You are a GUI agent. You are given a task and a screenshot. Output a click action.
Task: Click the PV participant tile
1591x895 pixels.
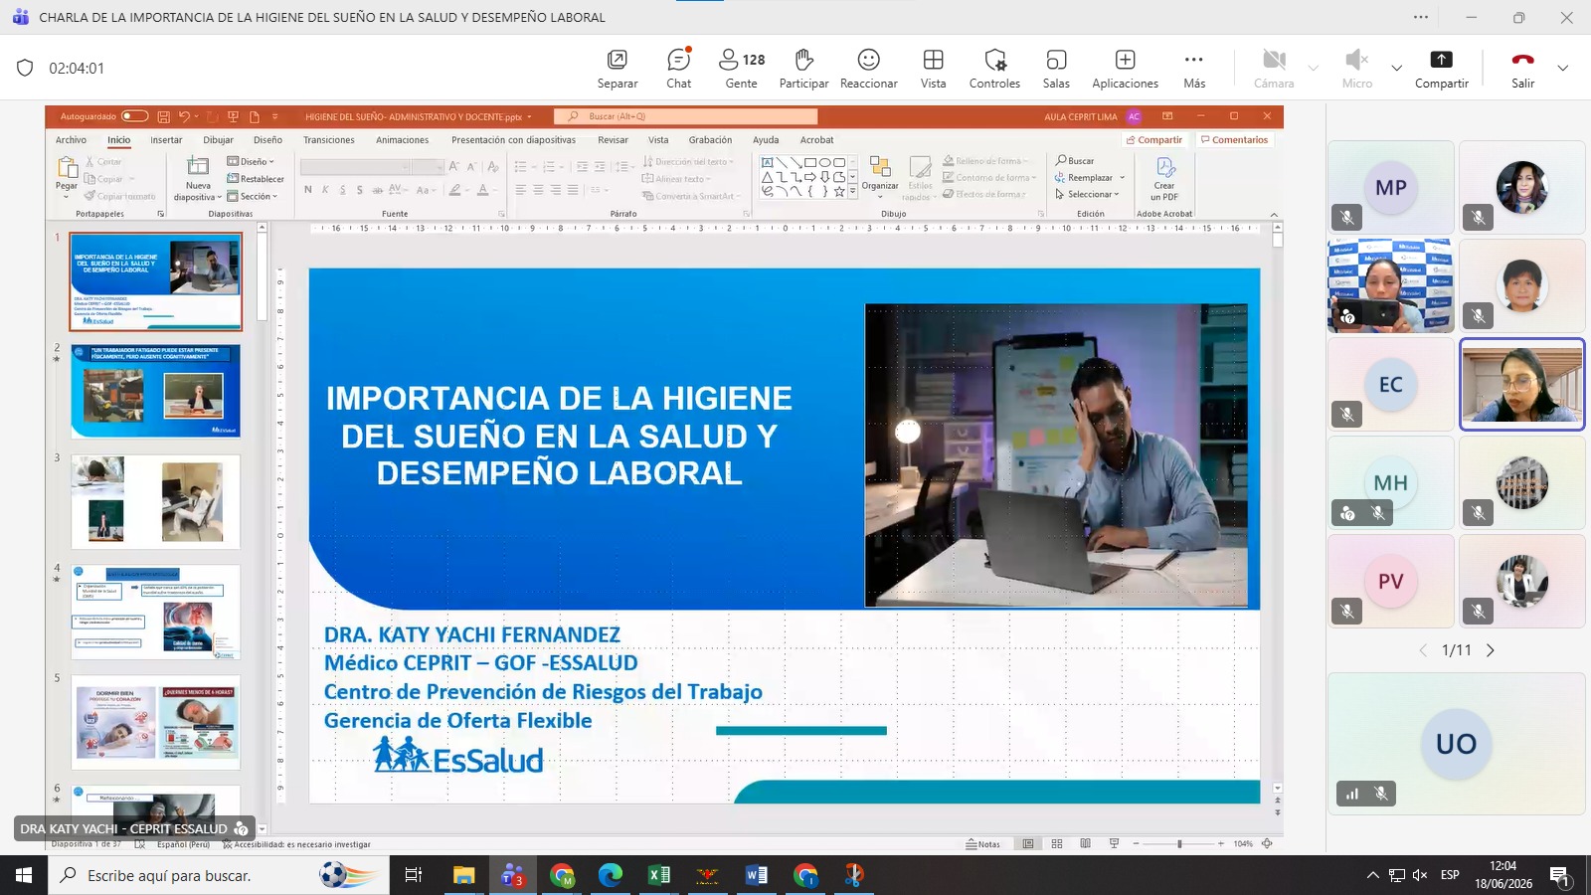coord(1390,581)
